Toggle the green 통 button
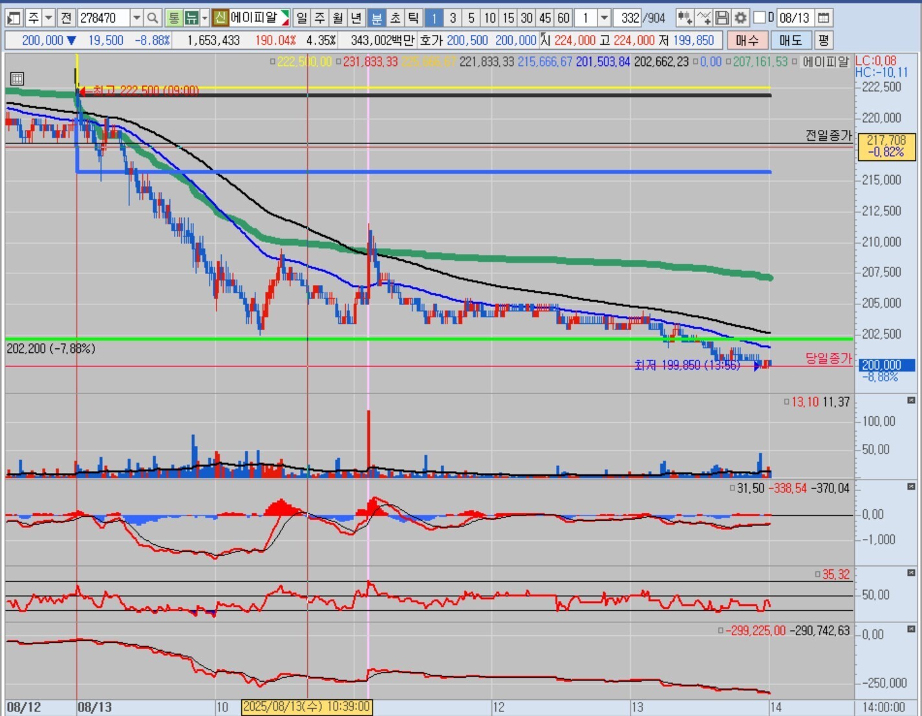Viewport: 922px width, 716px height. pos(173,18)
